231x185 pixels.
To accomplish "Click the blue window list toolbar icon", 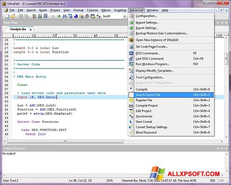I will tap(70, 16).
